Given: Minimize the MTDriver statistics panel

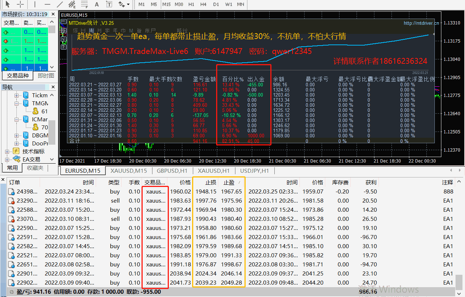Looking at the screenshot, I should click(63, 22).
